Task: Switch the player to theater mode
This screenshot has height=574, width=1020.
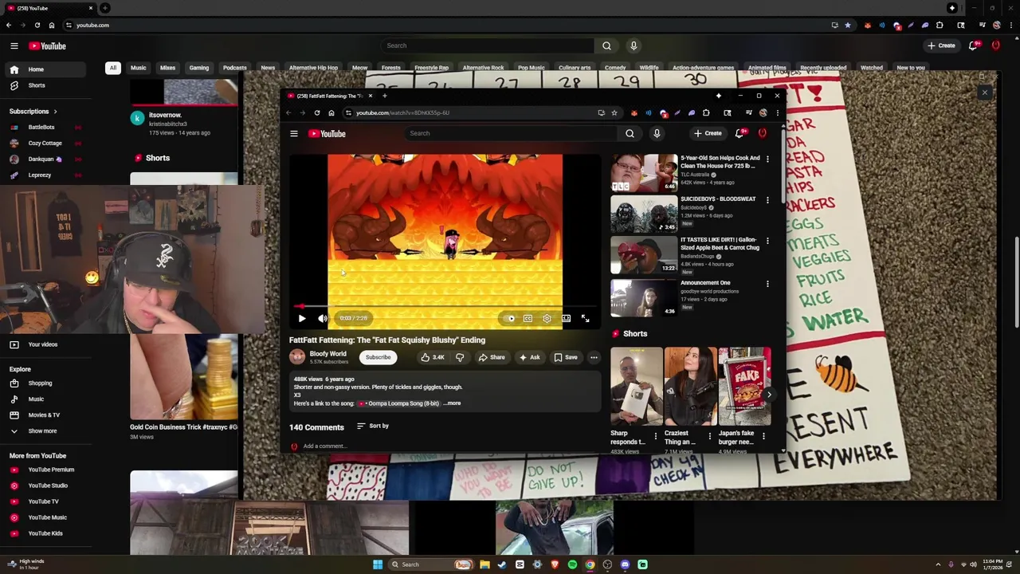Action: coord(566,318)
